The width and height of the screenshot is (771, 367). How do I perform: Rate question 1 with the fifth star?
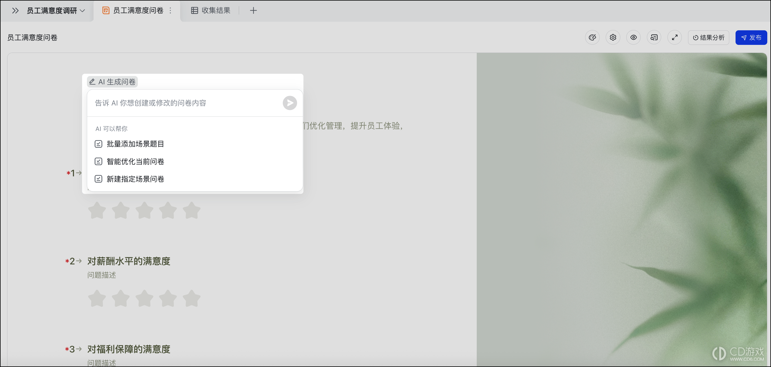point(192,210)
